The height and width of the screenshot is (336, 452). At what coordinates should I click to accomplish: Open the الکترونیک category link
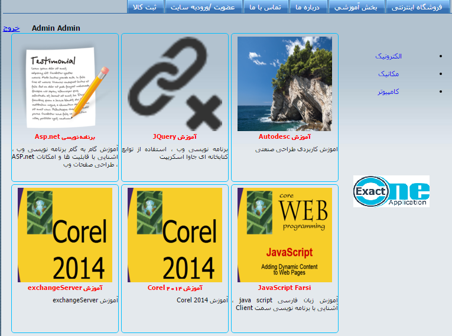point(388,56)
